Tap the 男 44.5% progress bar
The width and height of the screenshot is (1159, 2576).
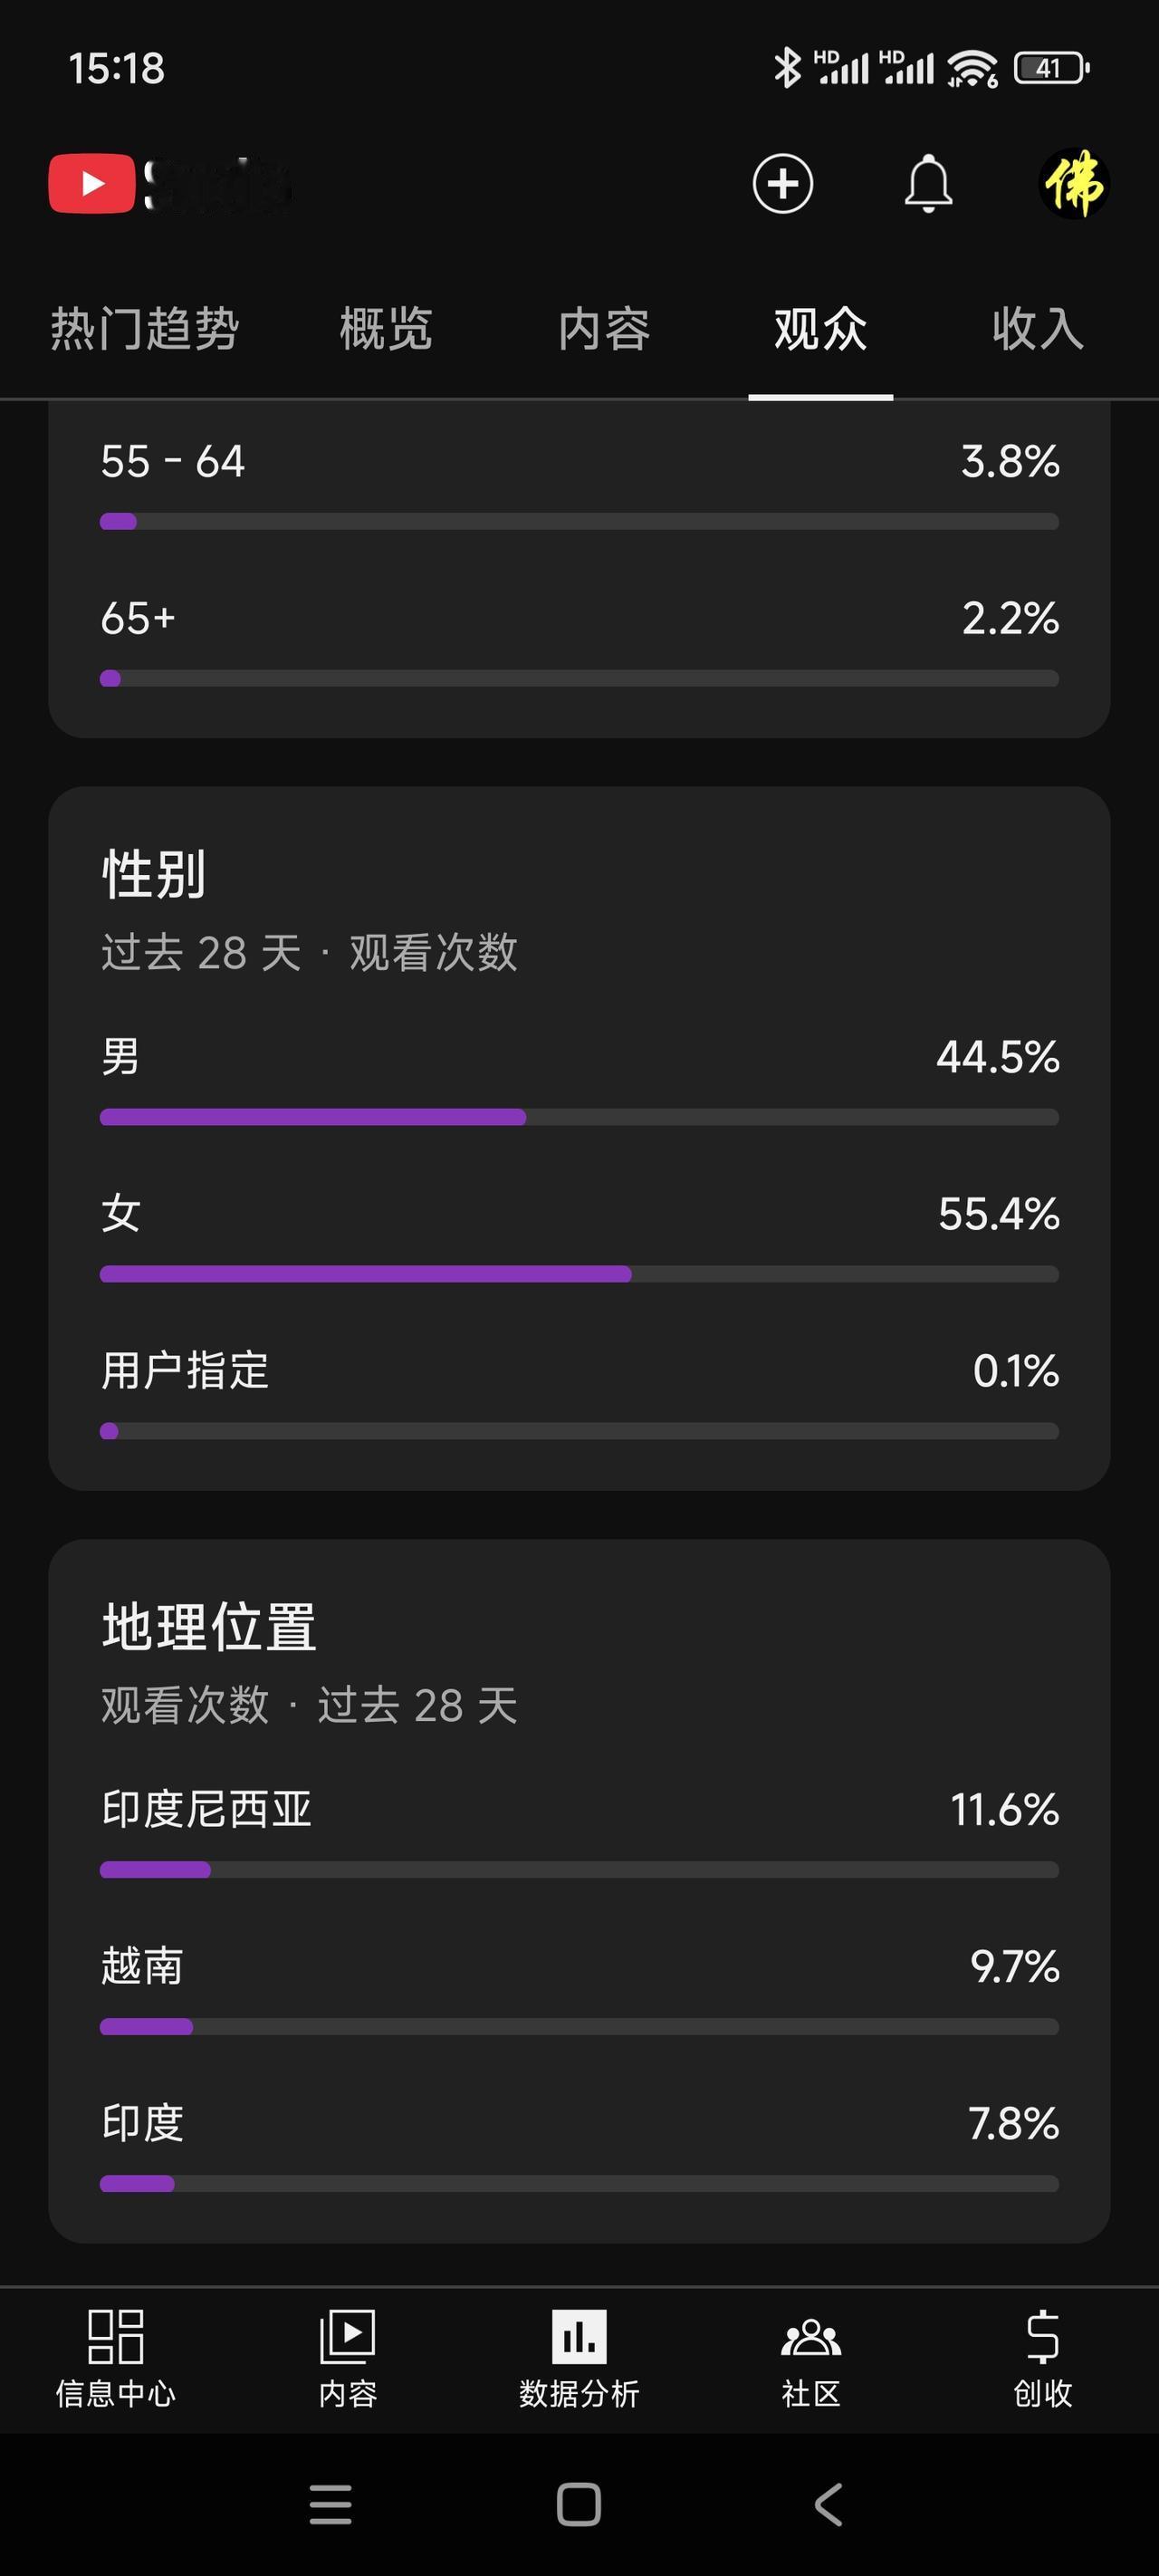[x=579, y=1117]
